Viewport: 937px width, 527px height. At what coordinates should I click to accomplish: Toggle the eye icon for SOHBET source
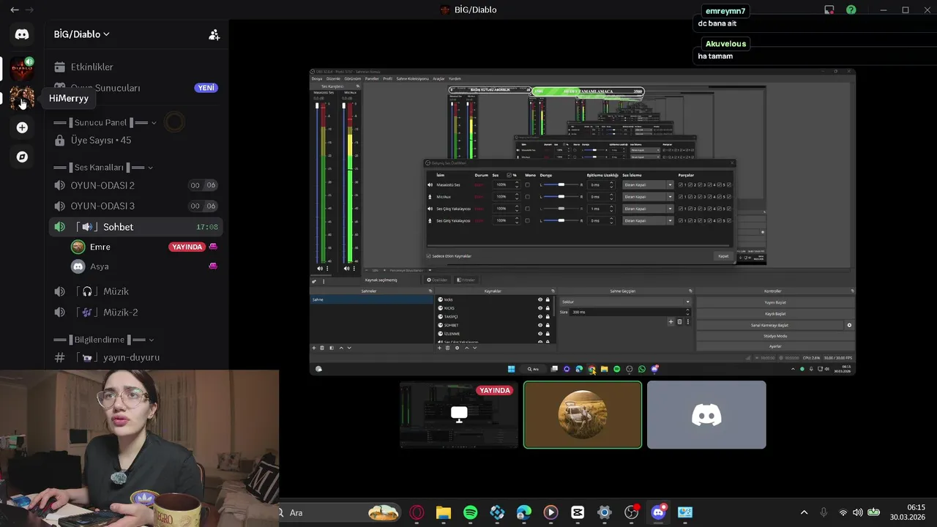click(x=540, y=325)
